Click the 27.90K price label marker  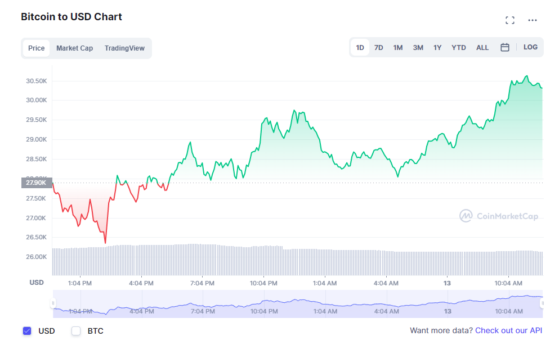click(37, 183)
